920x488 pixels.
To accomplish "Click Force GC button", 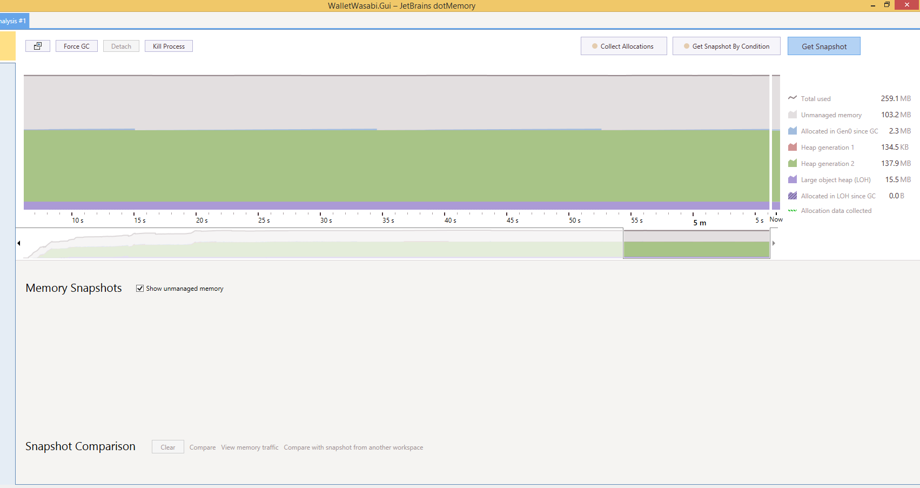I will coord(77,46).
